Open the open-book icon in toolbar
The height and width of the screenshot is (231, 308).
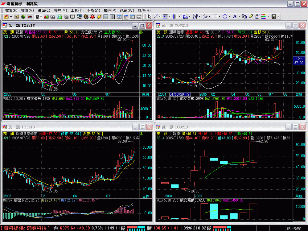73,17
